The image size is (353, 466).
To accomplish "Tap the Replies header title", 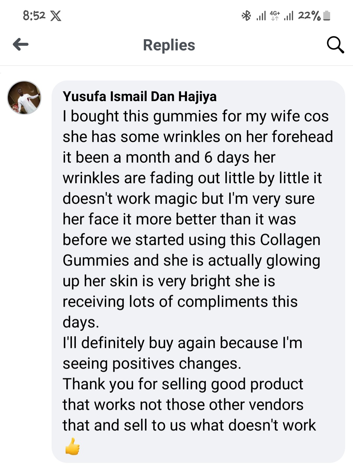I will coord(169,45).
